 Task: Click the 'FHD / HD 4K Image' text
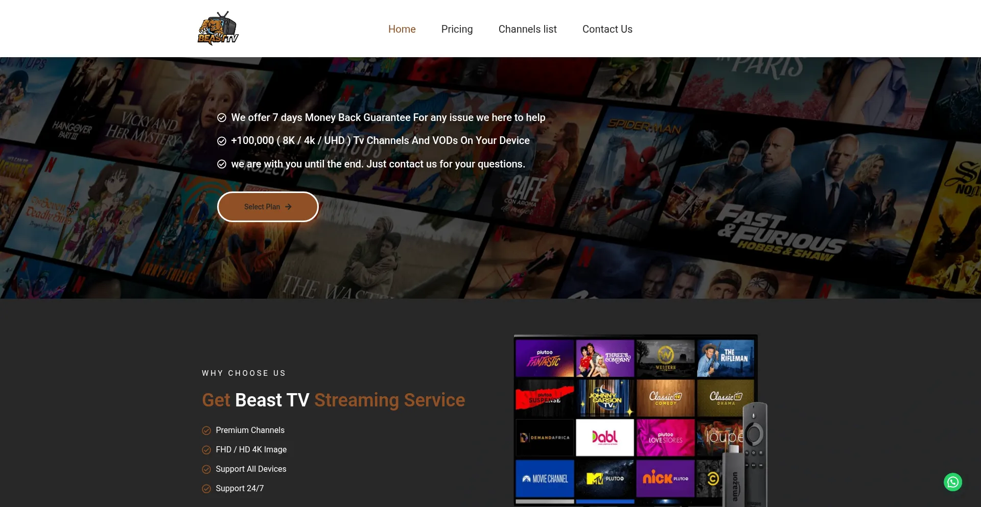[251, 449]
